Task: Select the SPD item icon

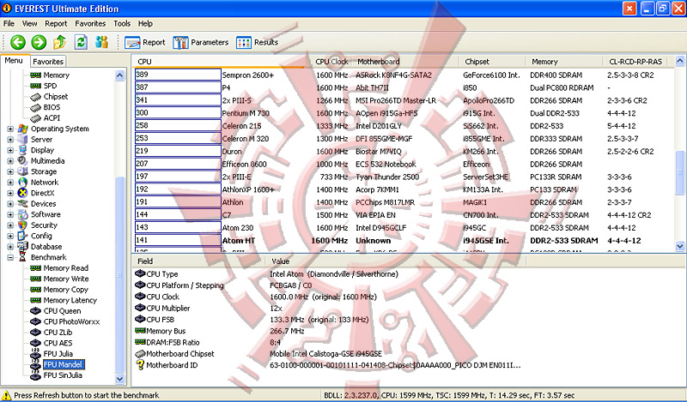Action: [x=35, y=87]
